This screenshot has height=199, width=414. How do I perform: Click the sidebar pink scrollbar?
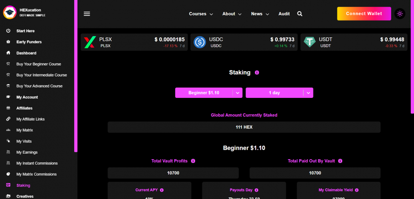click(x=76, y=76)
